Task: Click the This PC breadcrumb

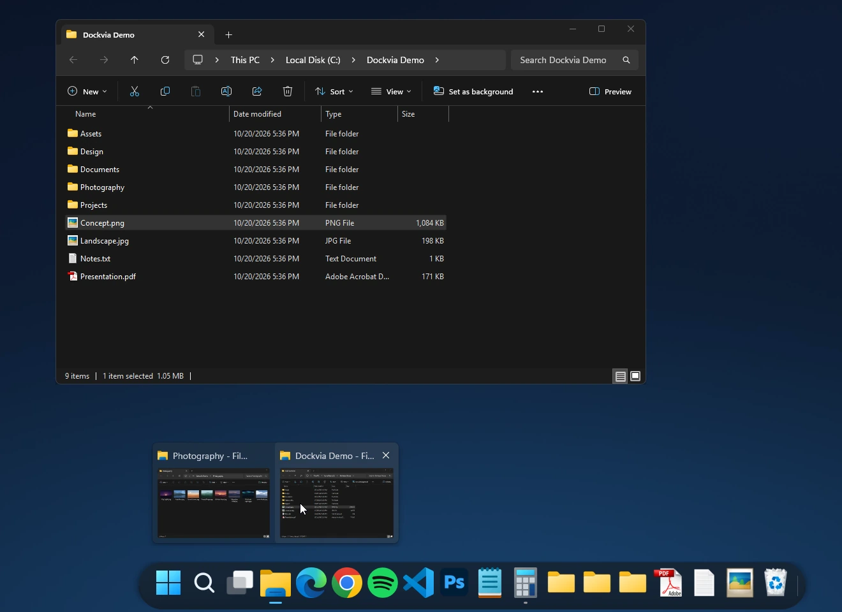Action: click(245, 60)
